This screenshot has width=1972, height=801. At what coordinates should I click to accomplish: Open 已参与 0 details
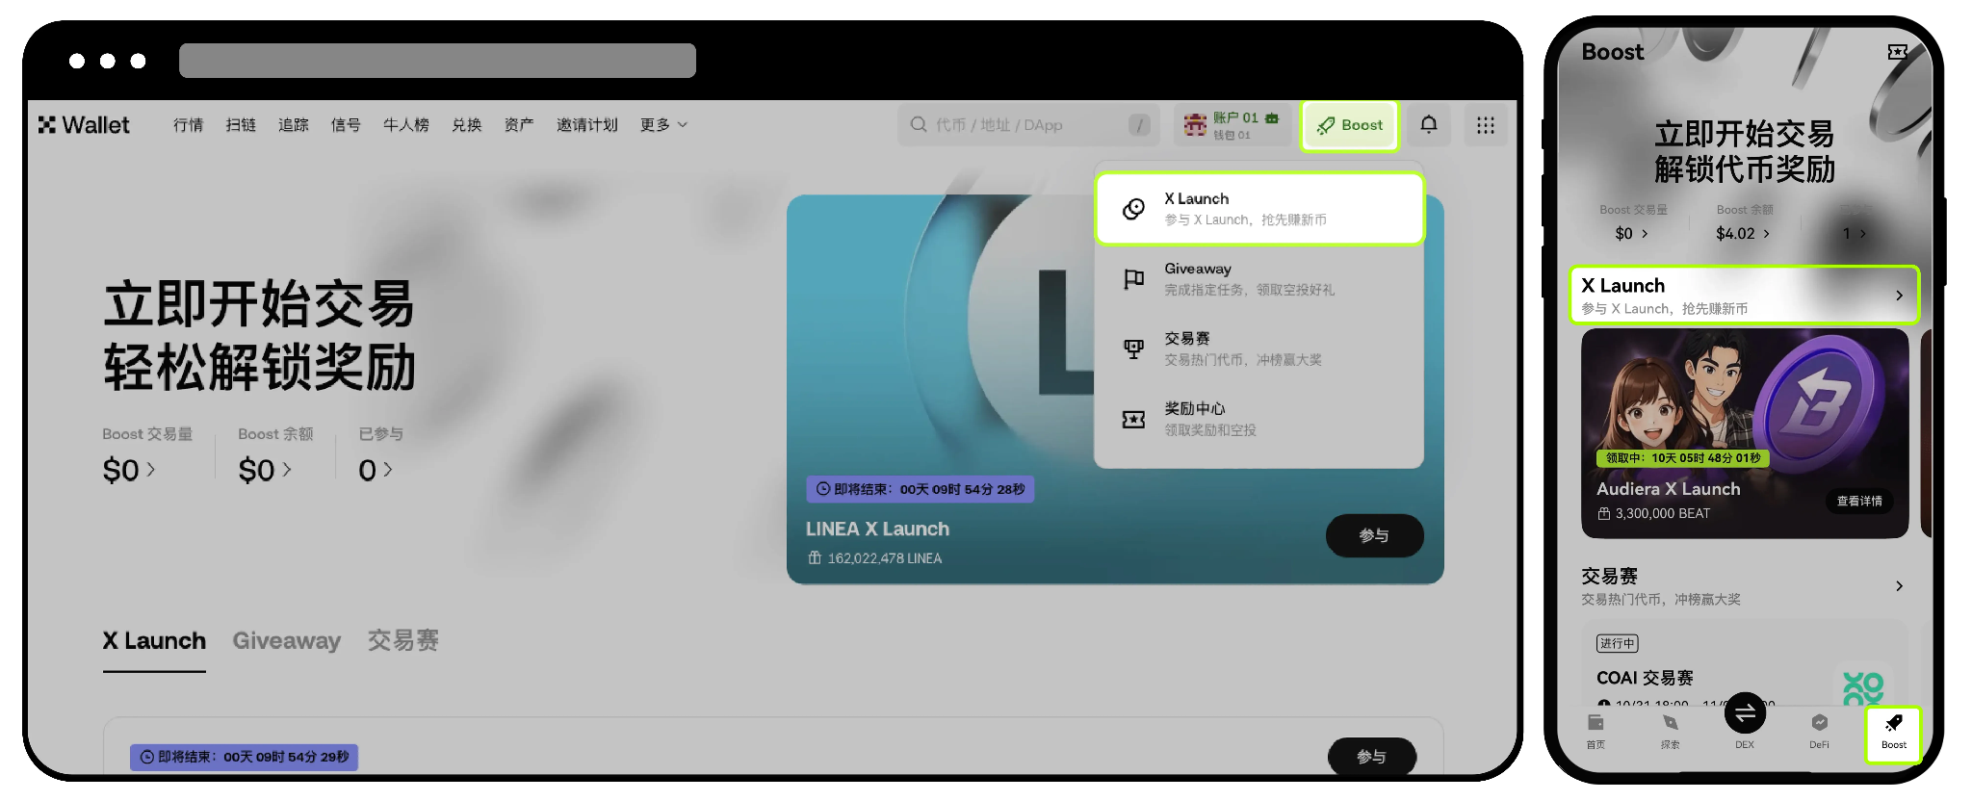click(376, 470)
